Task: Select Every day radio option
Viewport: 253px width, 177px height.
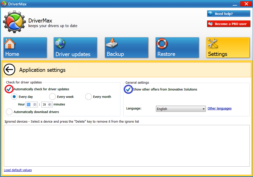Action: 14,97
